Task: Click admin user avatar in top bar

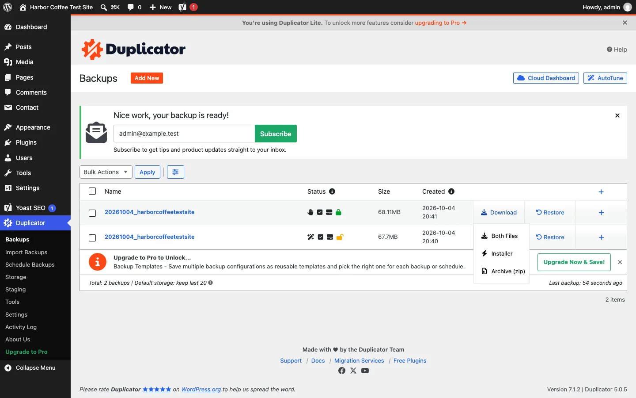Action: point(627,7)
